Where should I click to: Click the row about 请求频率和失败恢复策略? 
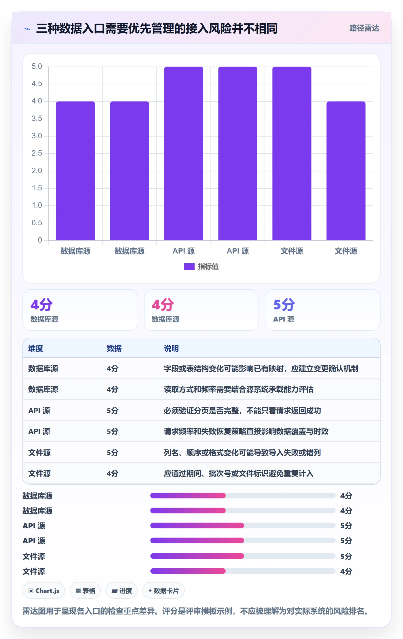coord(201,431)
